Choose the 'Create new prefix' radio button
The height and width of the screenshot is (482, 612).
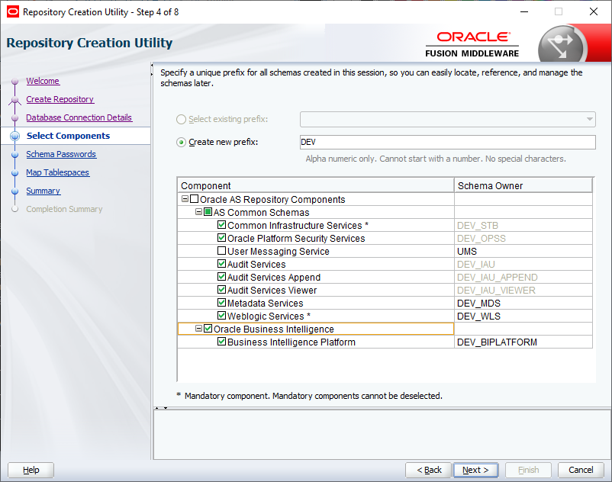pyautogui.click(x=181, y=142)
